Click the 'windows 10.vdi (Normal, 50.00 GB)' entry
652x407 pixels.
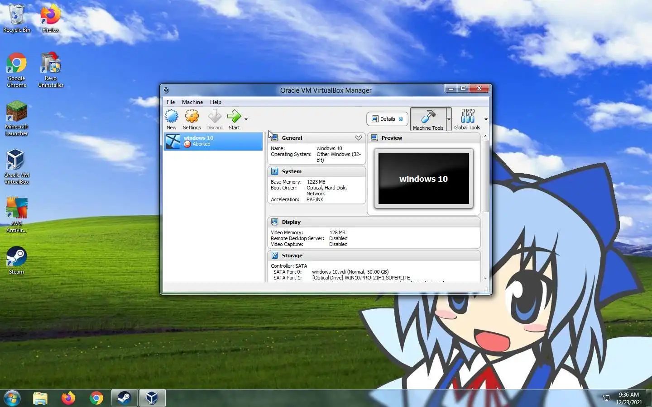click(x=350, y=272)
